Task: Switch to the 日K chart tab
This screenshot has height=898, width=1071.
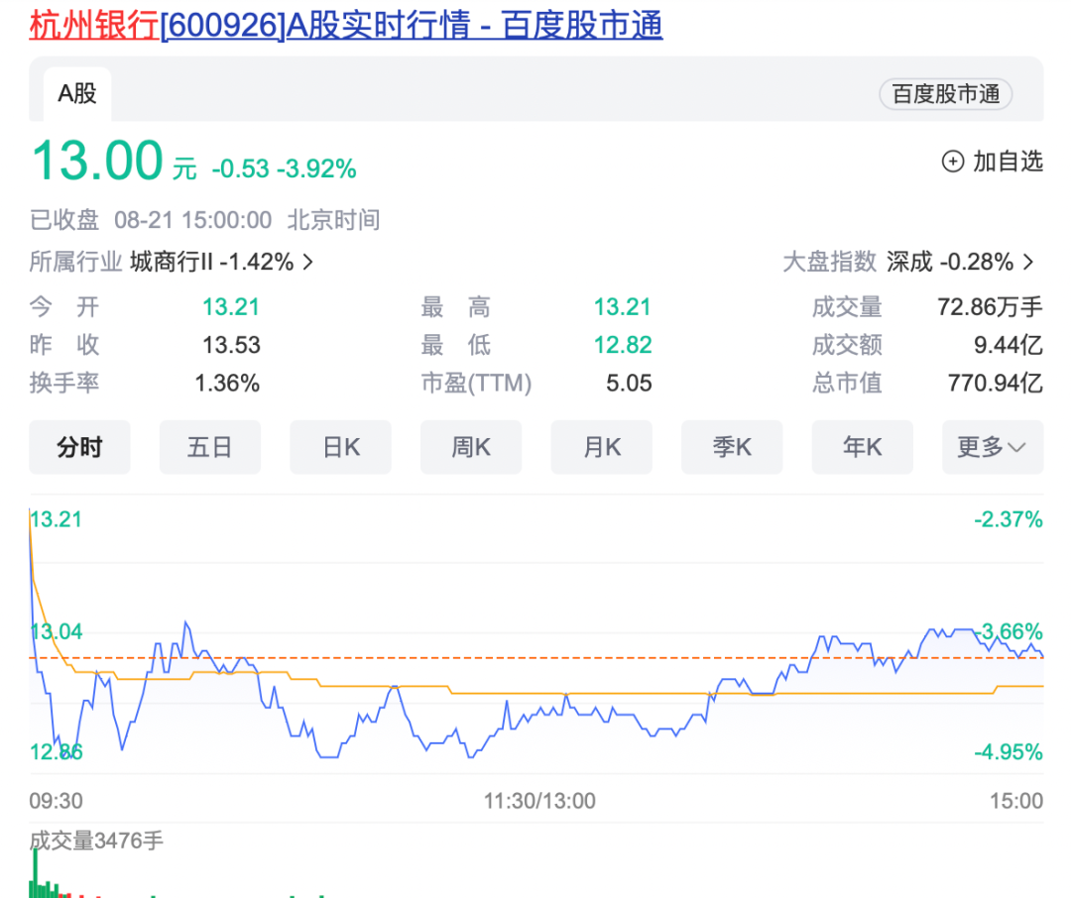Action: [x=340, y=447]
